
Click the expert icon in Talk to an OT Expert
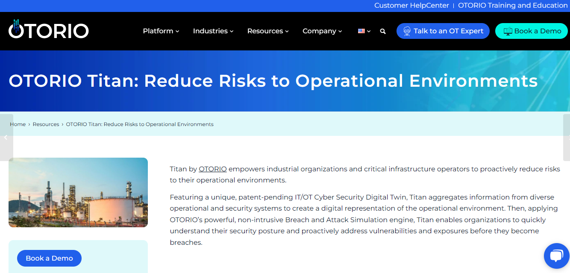(407, 31)
